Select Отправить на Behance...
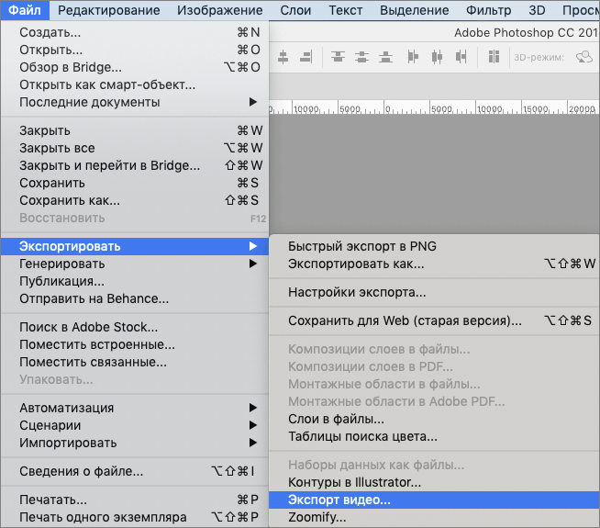This screenshot has width=600, height=528. pyautogui.click(x=134, y=298)
